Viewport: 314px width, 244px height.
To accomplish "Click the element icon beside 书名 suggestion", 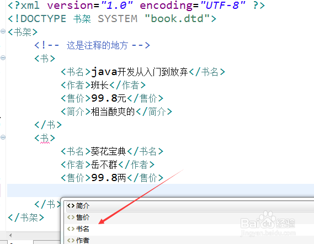I will coord(71,229).
